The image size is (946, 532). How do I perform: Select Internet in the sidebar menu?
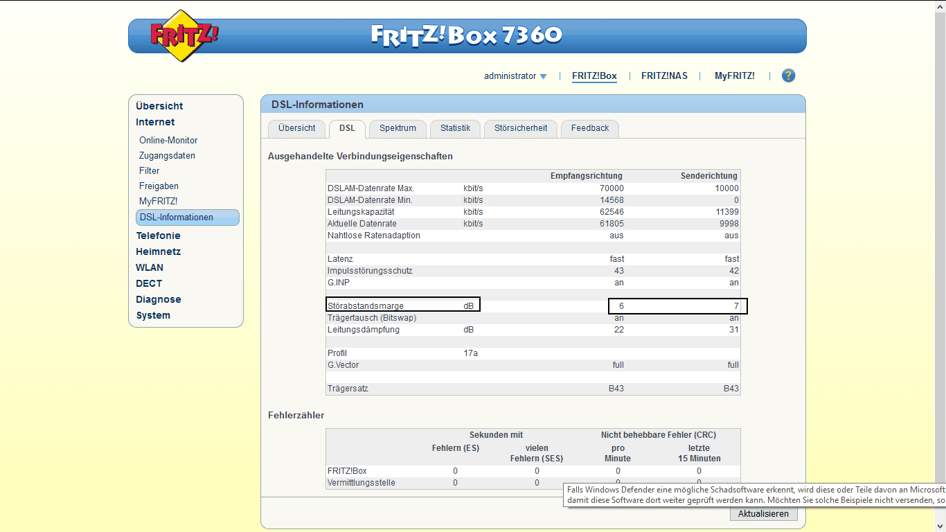point(155,122)
